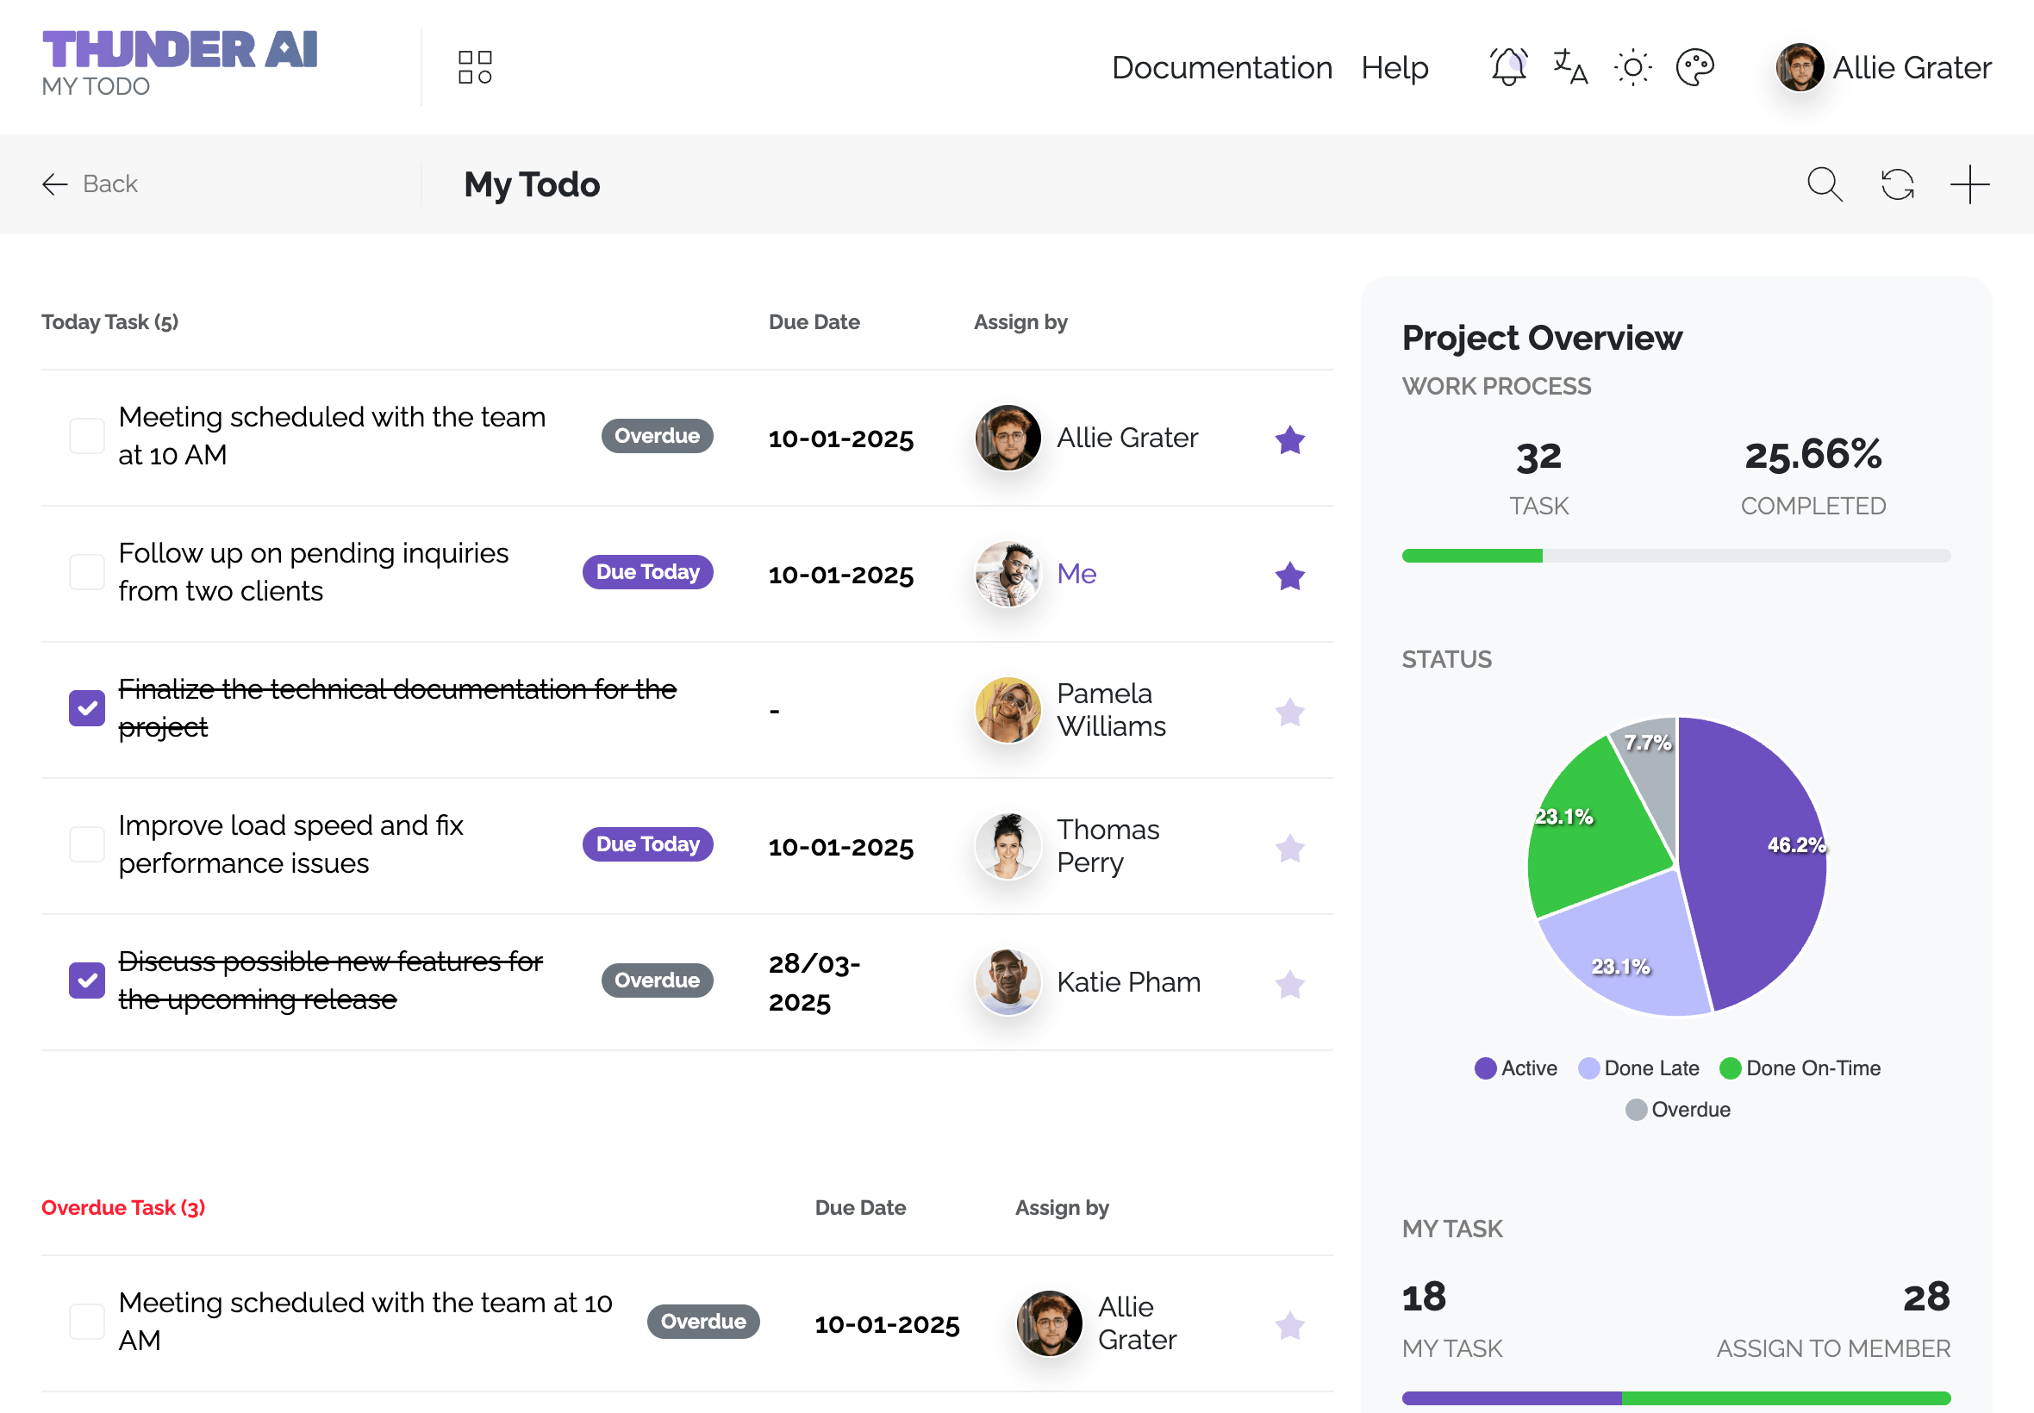Uncheck the Finalize technical documentation task

tap(87, 708)
